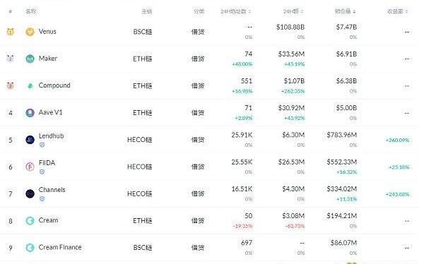Open the Aave V1 project name link
Screen dimensions: 424x264
pos(51,112)
